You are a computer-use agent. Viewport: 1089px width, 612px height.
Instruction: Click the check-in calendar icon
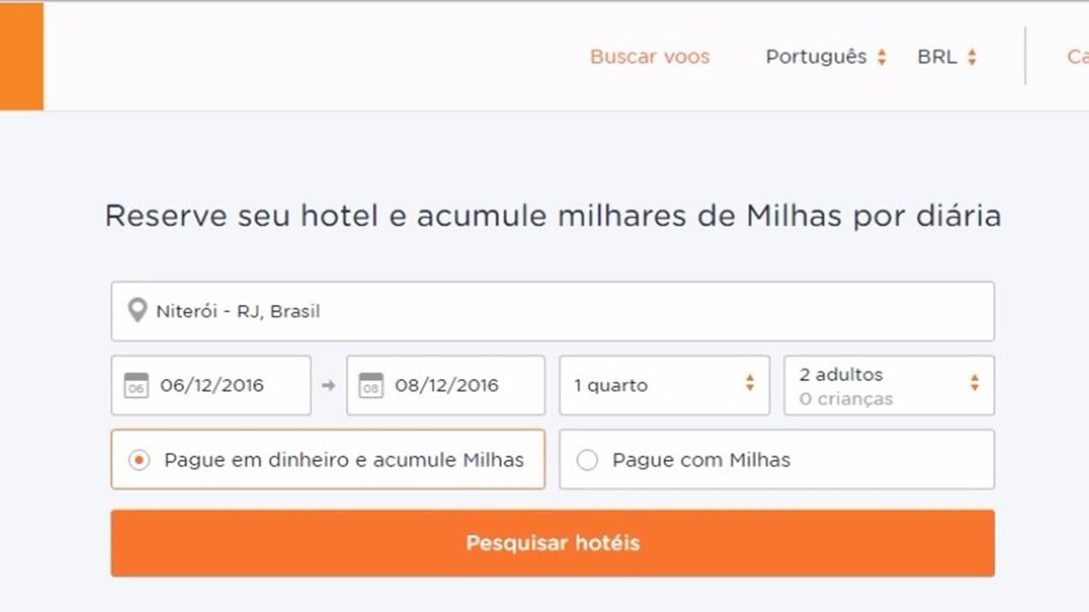tap(136, 385)
